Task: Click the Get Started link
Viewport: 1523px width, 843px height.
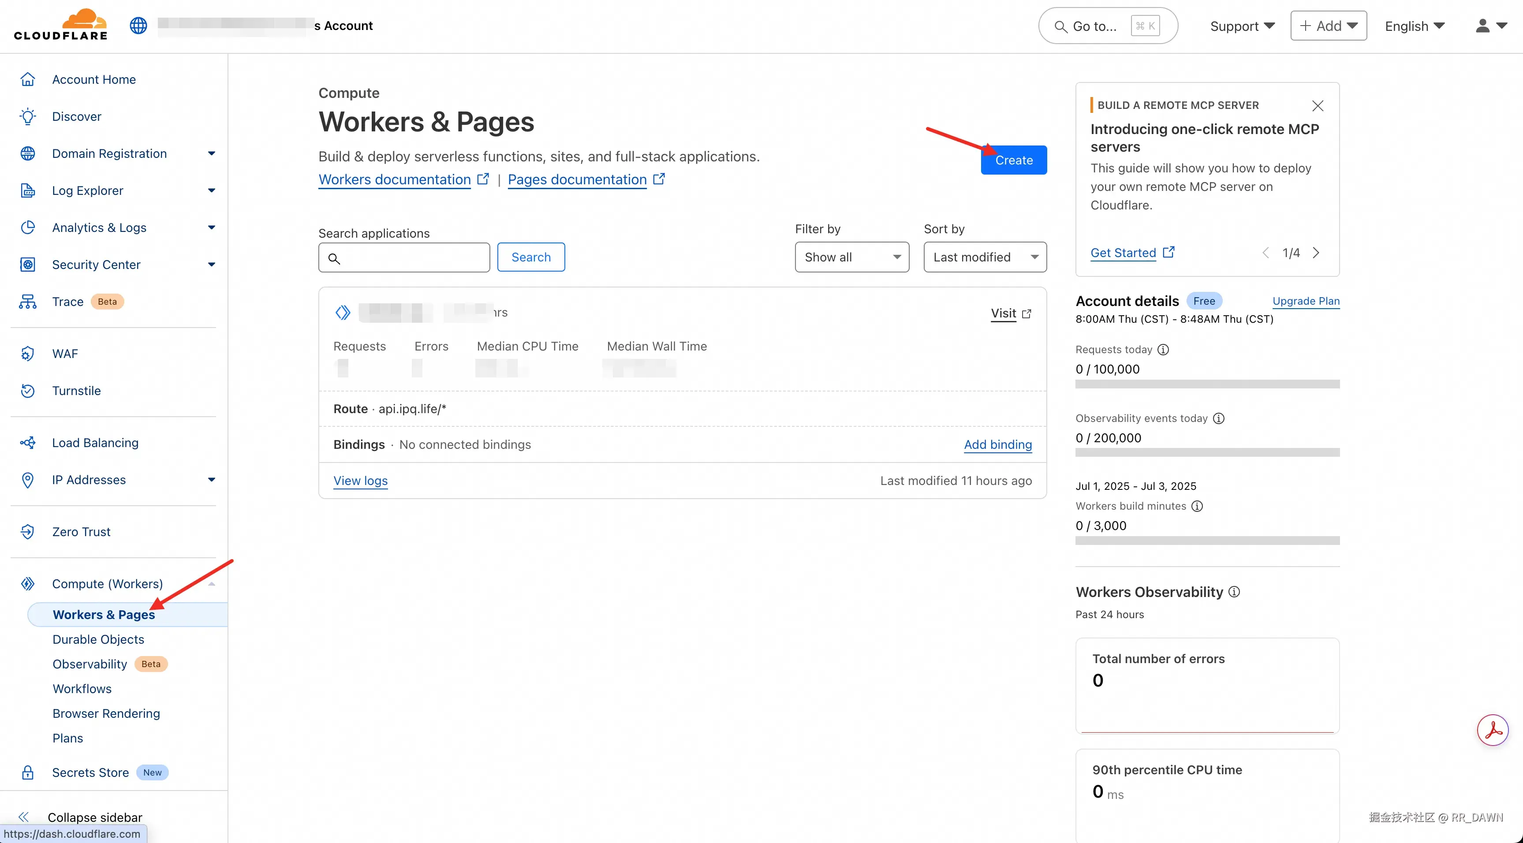Action: coord(1132,253)
